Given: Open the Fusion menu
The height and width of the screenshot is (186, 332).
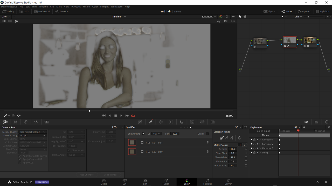Looking at the screenshot, I should 86,7.
